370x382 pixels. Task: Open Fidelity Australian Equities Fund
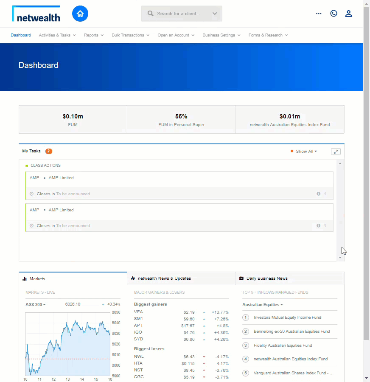coord(283,345)
